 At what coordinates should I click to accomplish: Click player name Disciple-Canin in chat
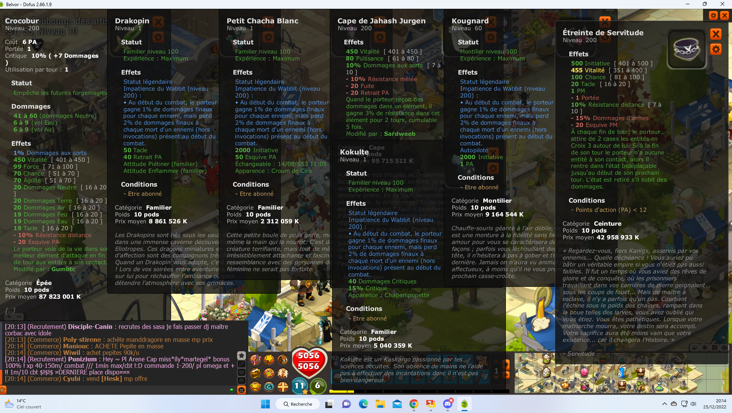point(90,327)
